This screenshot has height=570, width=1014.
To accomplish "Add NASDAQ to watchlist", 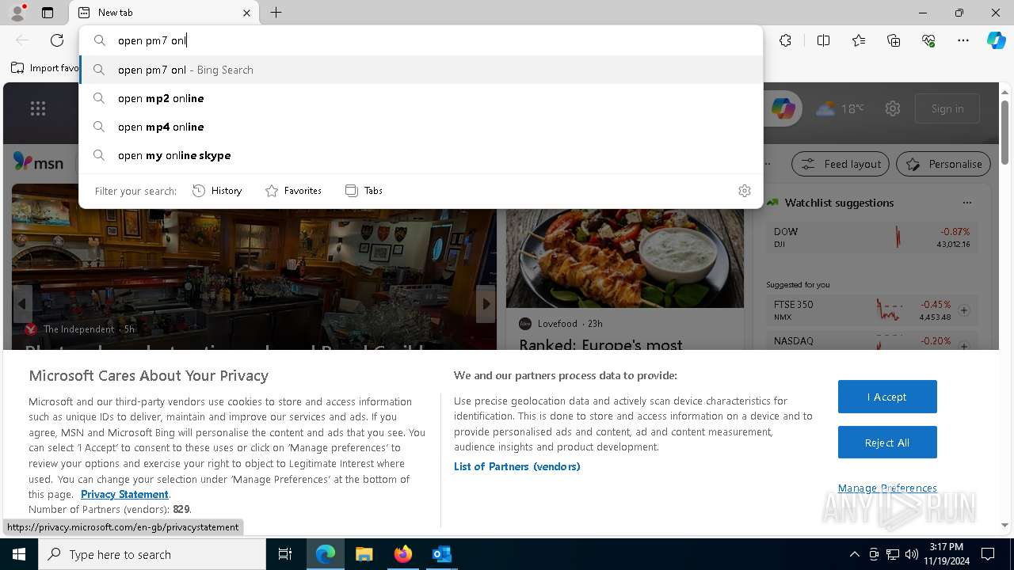I will point(964,346).
